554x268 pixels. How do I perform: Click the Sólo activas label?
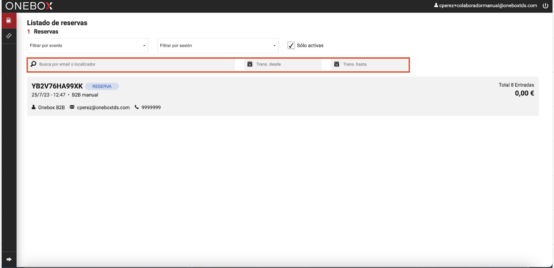[x=310, y=45]
